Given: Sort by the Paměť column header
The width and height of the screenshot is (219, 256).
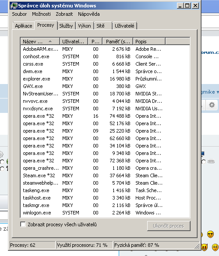Looking at the screenshot, I should coord(118,42).
